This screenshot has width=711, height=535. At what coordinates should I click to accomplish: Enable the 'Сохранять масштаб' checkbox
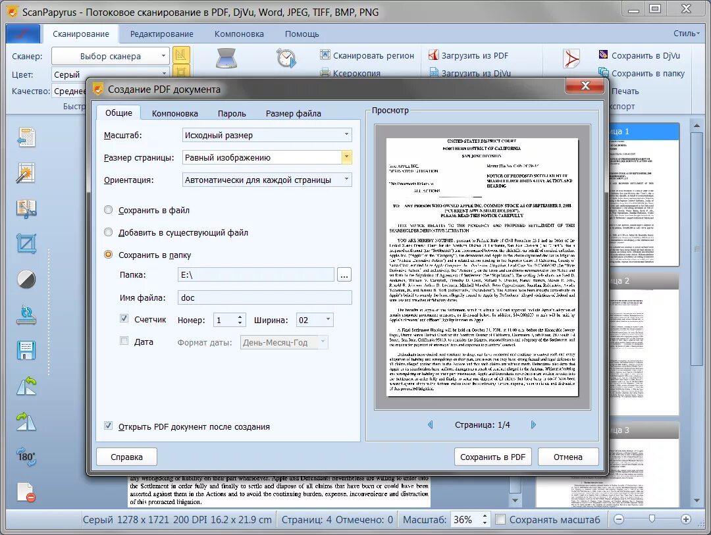[500, 520]
